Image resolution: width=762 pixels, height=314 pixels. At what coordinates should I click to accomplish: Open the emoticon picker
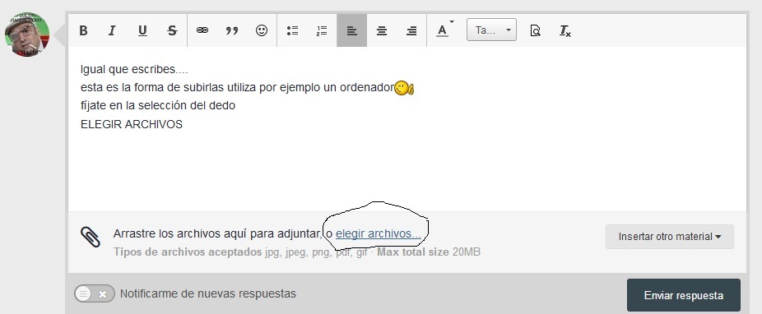262,30
